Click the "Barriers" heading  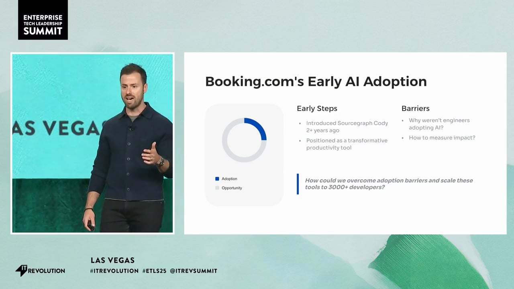(x=415, y=108)
